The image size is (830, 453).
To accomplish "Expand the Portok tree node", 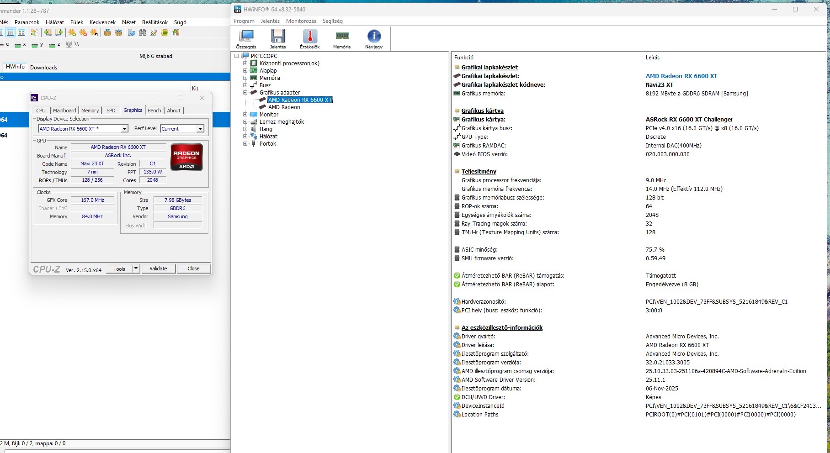I will click(x=245, y=144).
